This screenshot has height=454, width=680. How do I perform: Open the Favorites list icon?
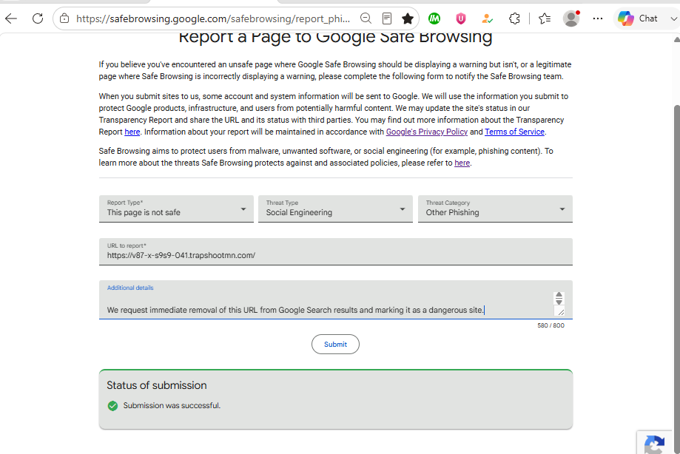[x=545, y=18]
